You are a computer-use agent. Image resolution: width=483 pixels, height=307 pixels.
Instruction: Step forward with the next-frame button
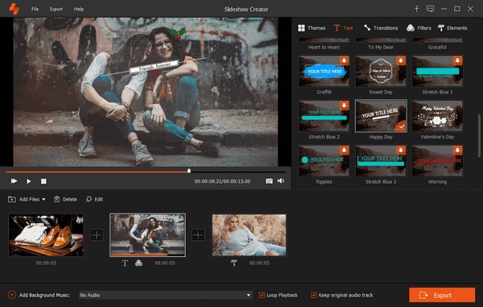[14, 181]
